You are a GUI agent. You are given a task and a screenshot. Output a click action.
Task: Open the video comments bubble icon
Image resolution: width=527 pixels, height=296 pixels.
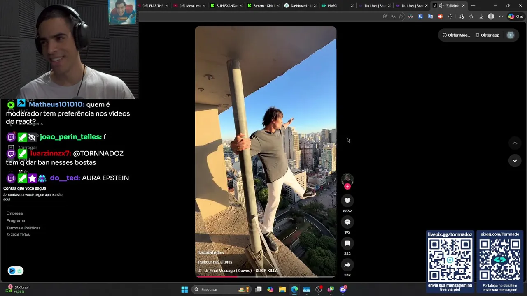[x=347, y=222]
